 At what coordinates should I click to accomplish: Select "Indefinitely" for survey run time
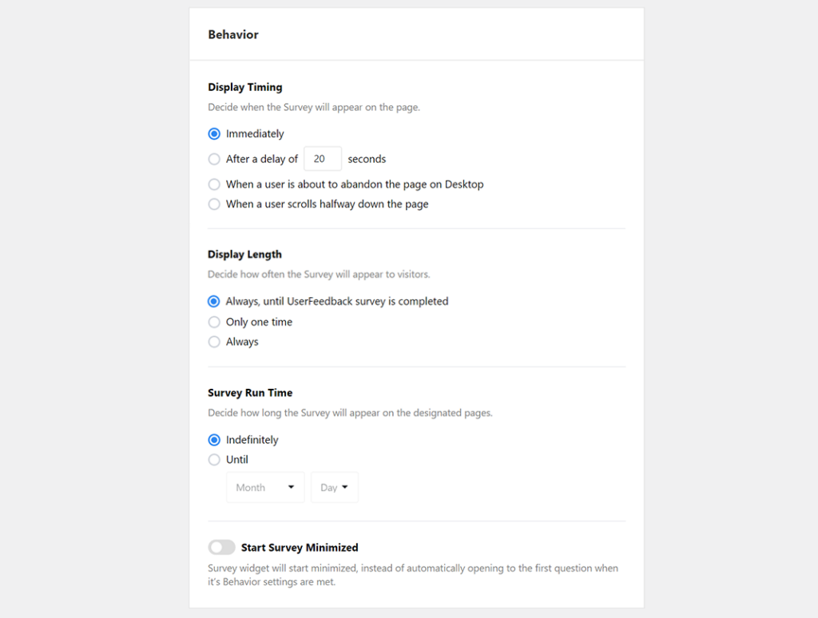click(214, 439)
